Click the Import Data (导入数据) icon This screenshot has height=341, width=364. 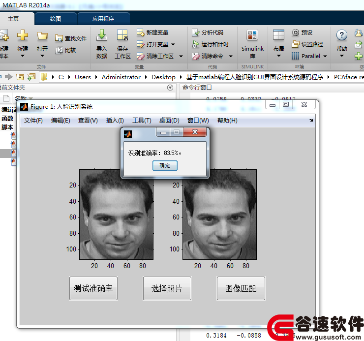click(102, 35)
